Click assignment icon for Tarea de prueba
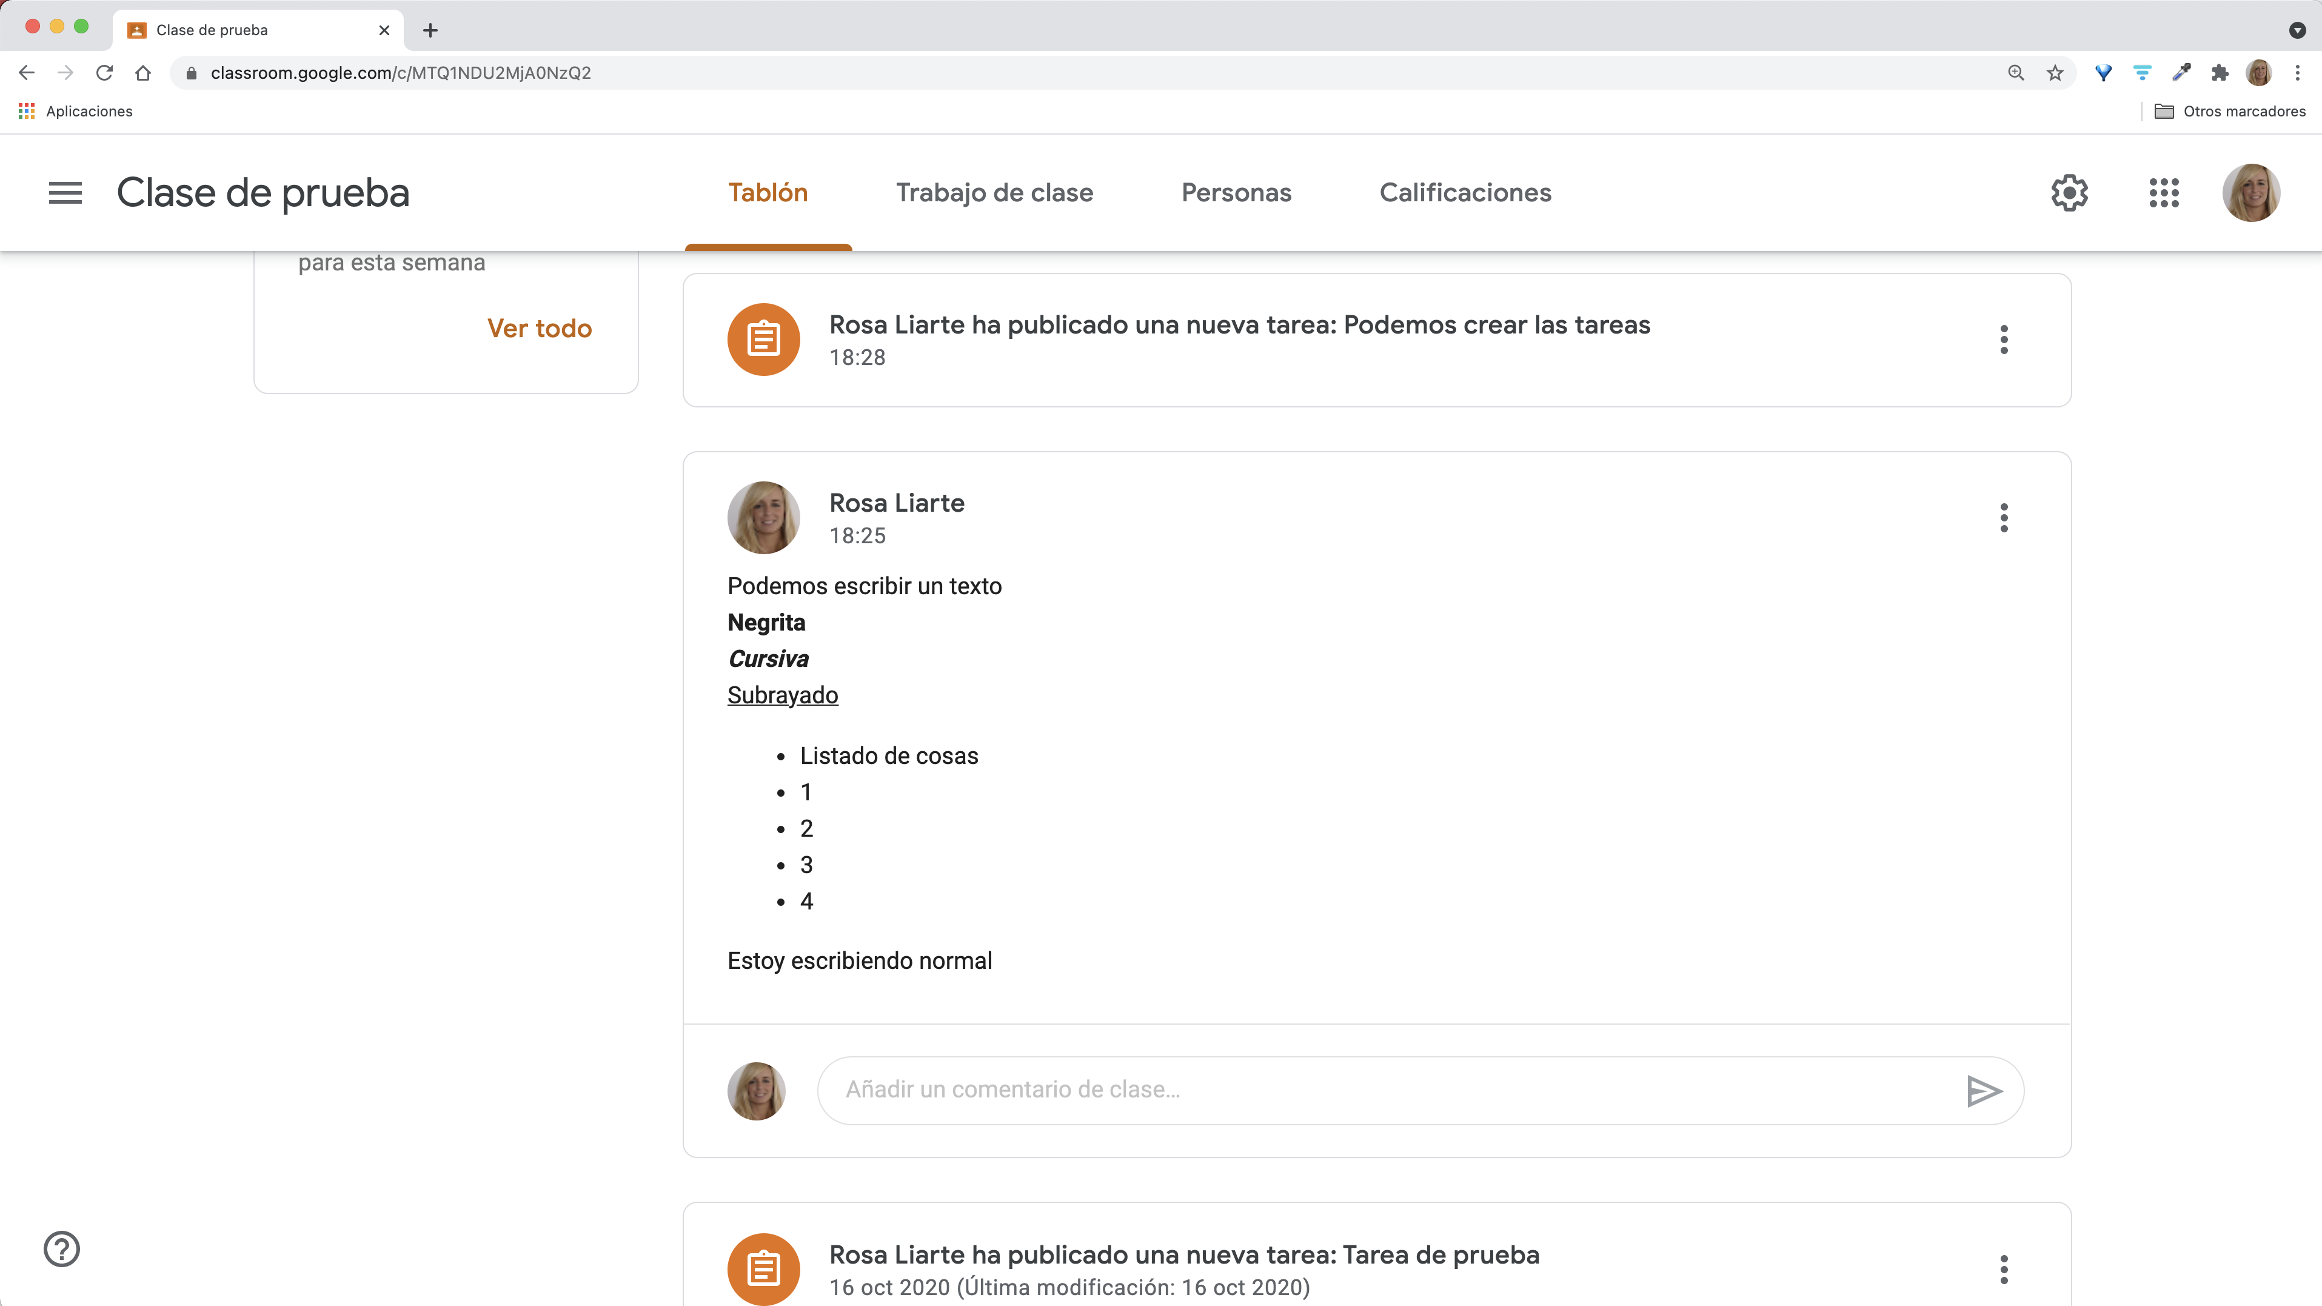The height and width of the screenshot is (1306, 2322). point(763,1269)
